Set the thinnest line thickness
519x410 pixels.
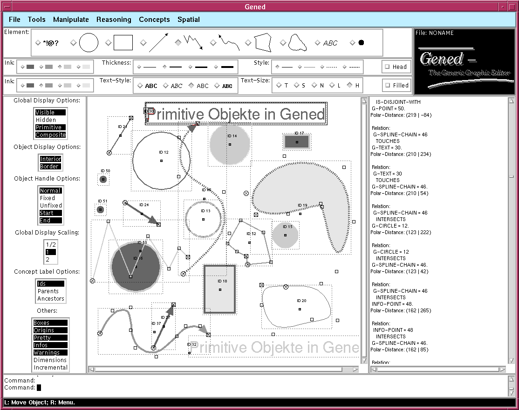tap(147, 67)
